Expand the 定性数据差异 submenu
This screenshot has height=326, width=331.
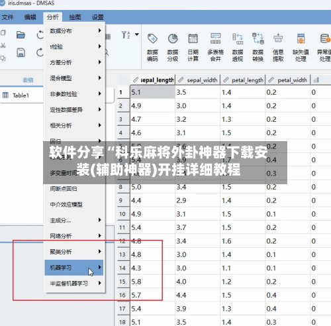coord(100,109)
